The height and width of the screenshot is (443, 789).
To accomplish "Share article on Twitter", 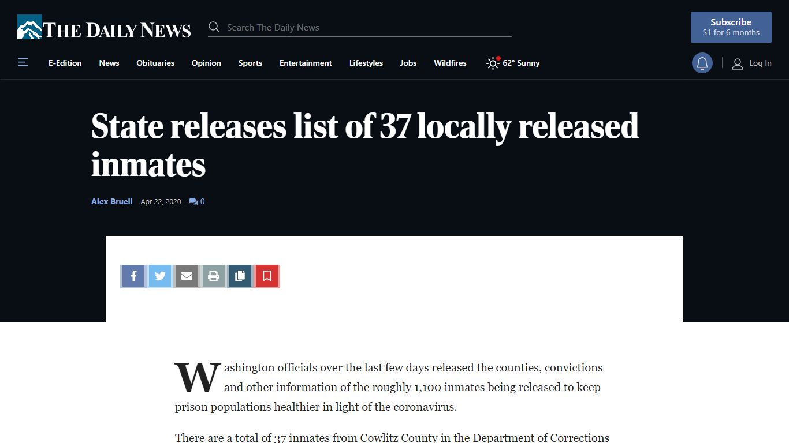I will point(160,276).
